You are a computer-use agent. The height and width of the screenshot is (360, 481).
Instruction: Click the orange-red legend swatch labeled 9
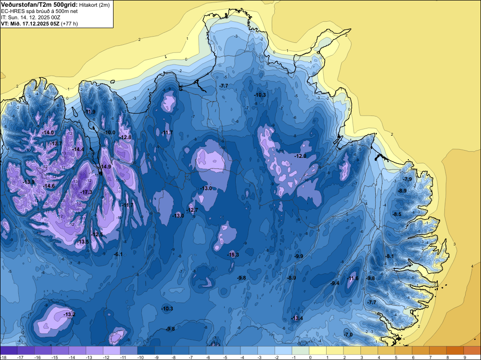coord(472,350)
